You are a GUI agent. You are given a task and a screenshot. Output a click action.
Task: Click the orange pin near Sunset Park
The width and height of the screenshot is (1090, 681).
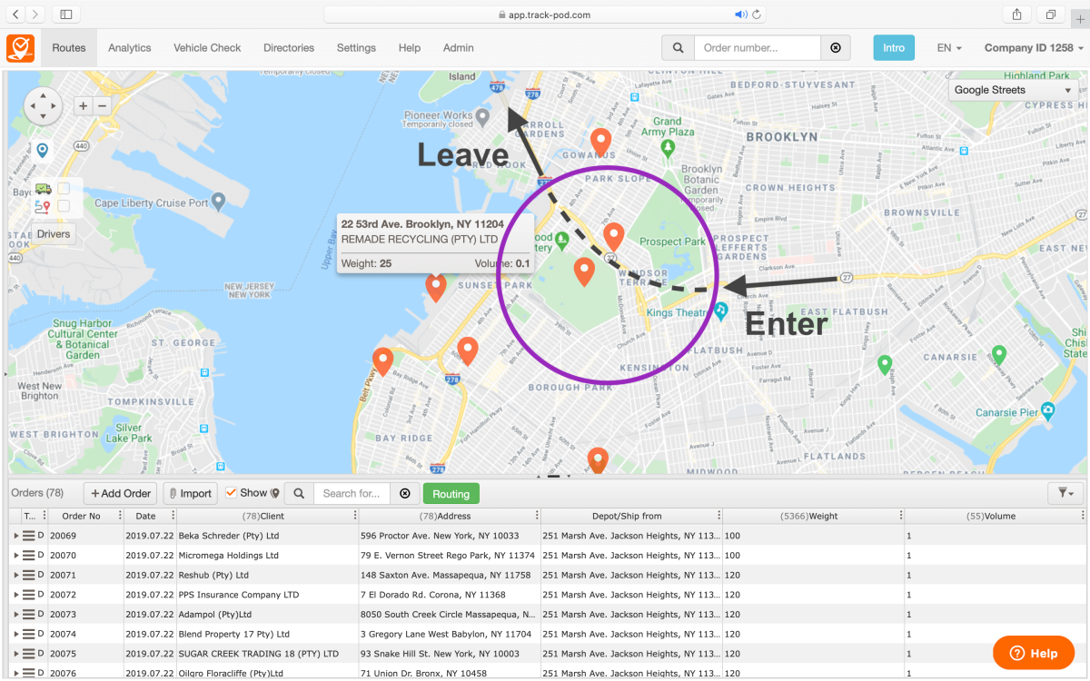click(x=436, y=288)
